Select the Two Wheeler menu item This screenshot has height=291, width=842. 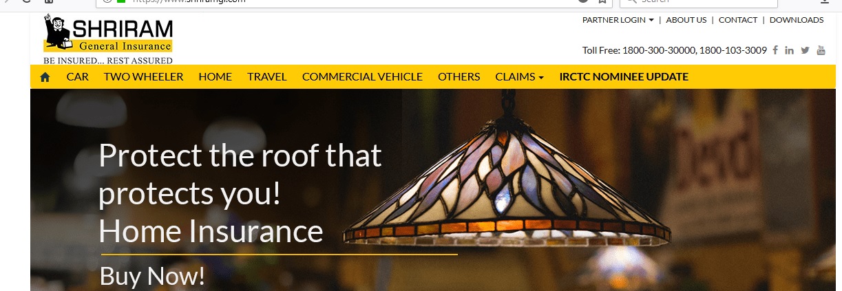click(x=143, y=76)
